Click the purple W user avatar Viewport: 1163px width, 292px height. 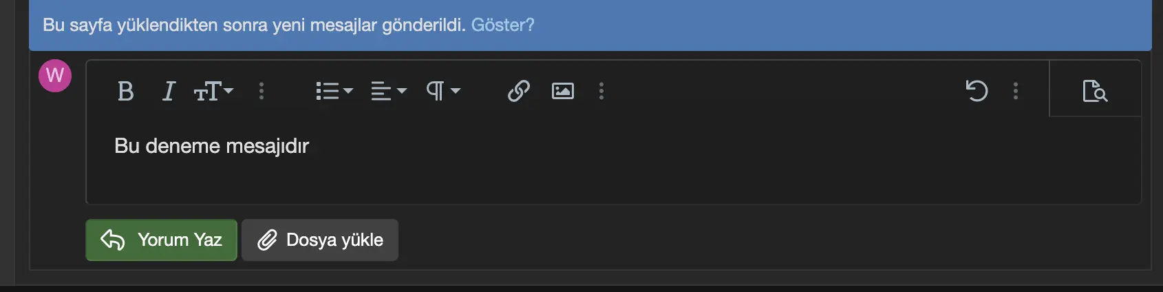[x=55, y=76]
